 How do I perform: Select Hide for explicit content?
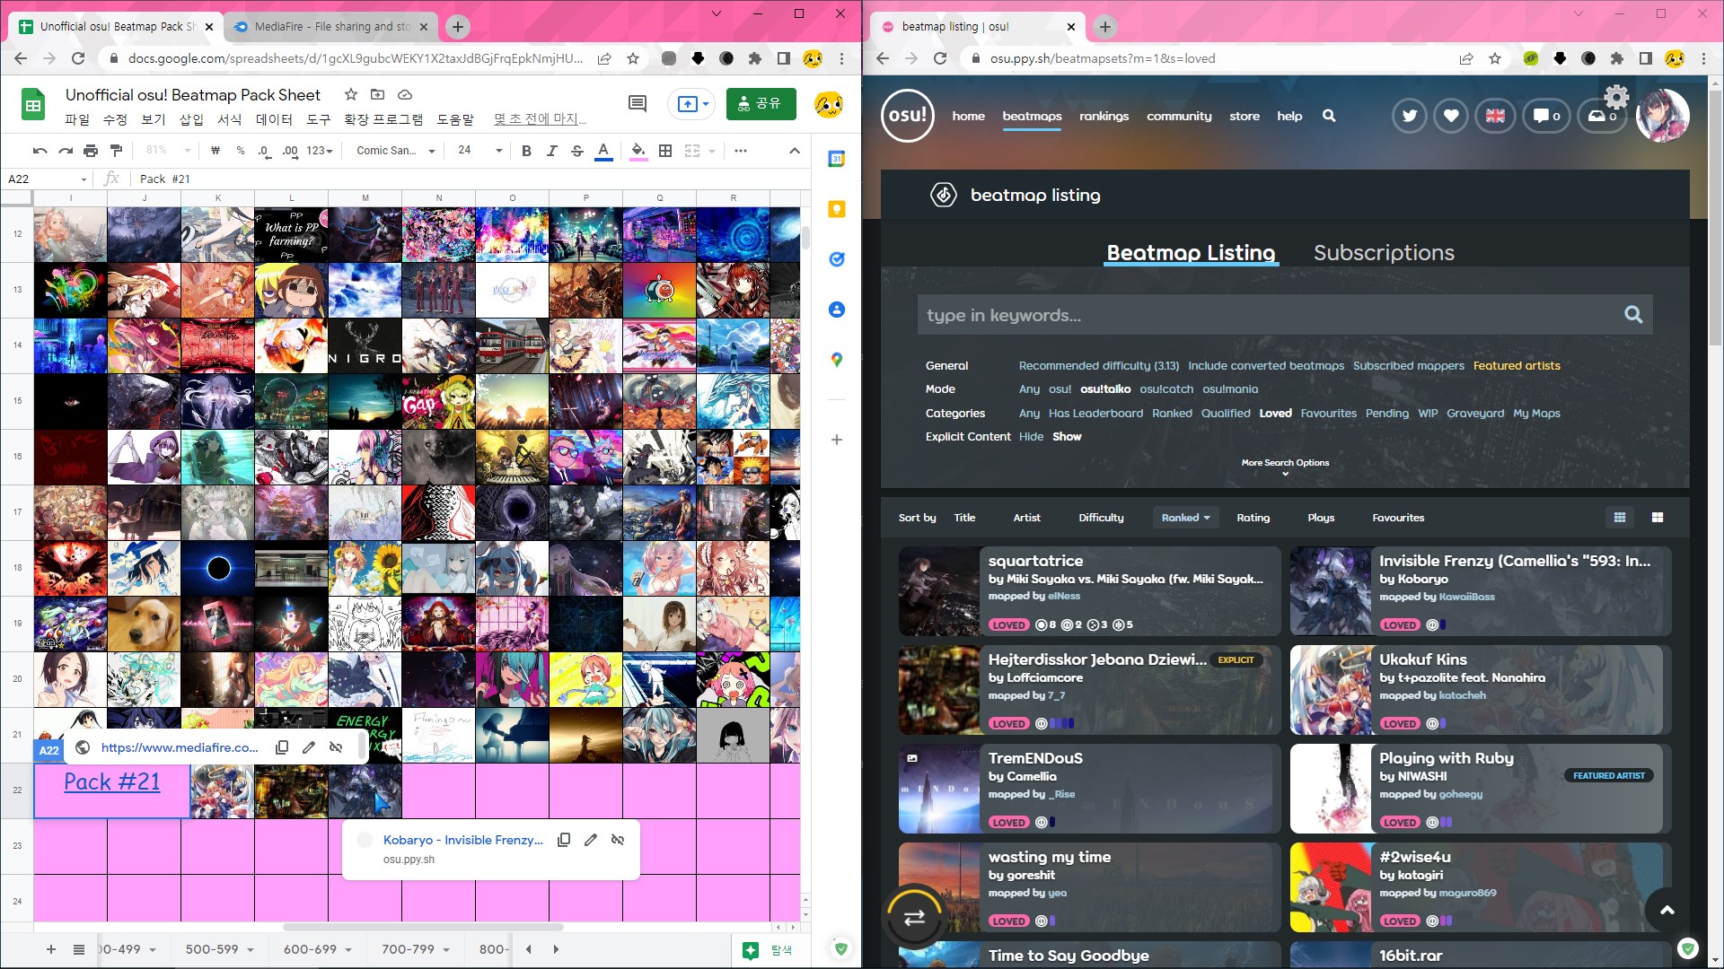tap(1031, 436)
